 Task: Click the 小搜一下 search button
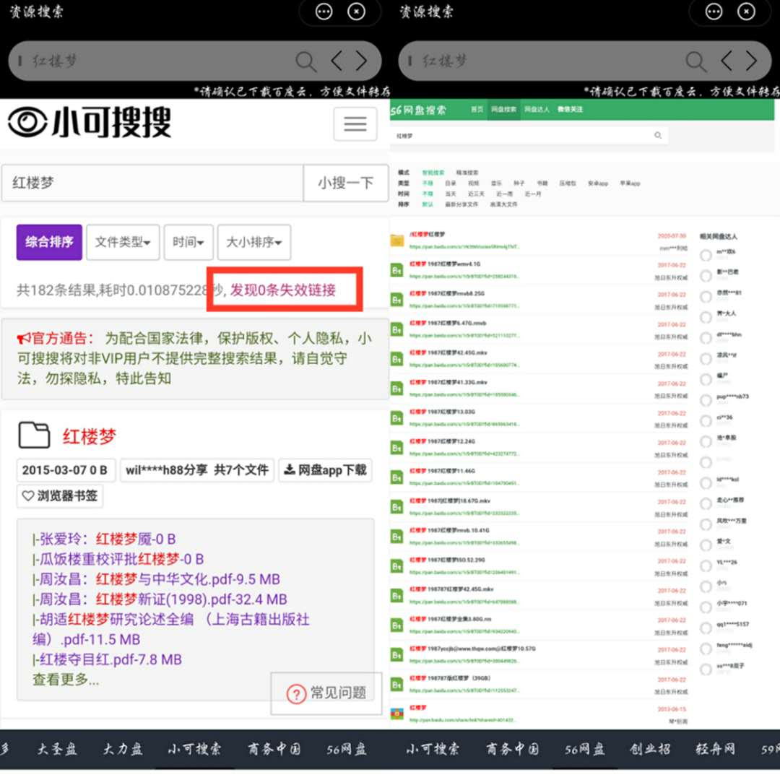coord(346,183)
